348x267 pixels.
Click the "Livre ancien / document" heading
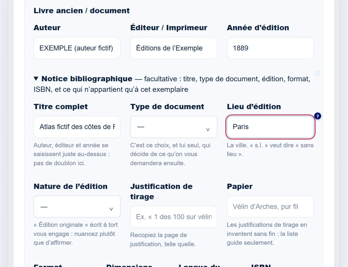coord(81,11)
